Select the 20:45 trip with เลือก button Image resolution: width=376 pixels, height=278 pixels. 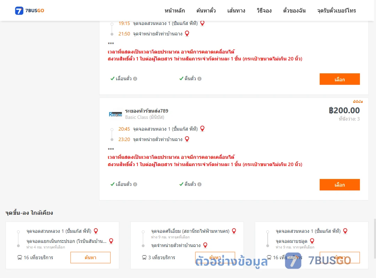click(x=339, y=185)
